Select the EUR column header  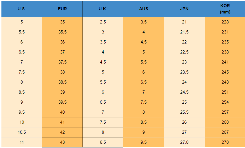click(62, 9)
